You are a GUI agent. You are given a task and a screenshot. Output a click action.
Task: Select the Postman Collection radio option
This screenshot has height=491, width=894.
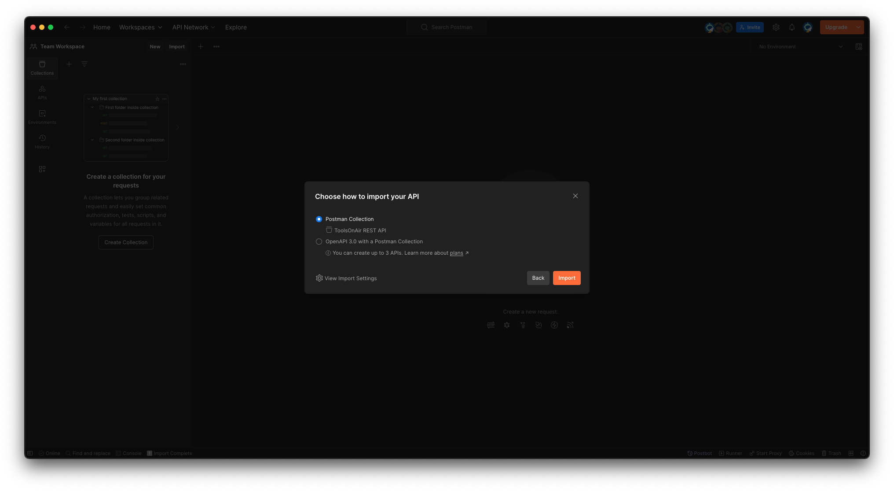[x=319, y=219]
